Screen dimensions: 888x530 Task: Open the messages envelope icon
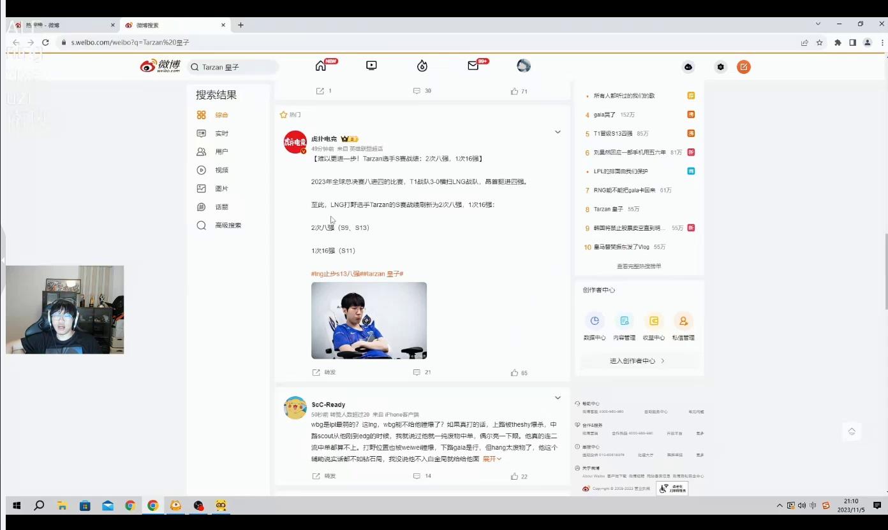point(473,66)
